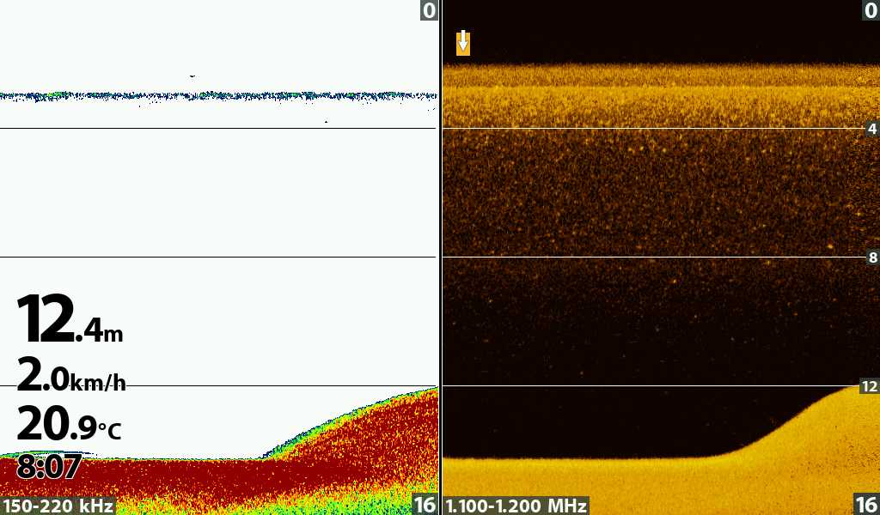
Task: Click the orange down arrow icon
Action: pyautogui.click(x=463, y=43)
